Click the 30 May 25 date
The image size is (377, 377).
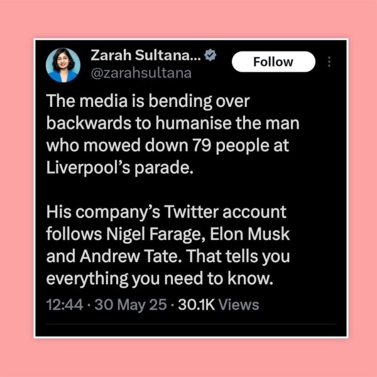click(x=131, y=305)
